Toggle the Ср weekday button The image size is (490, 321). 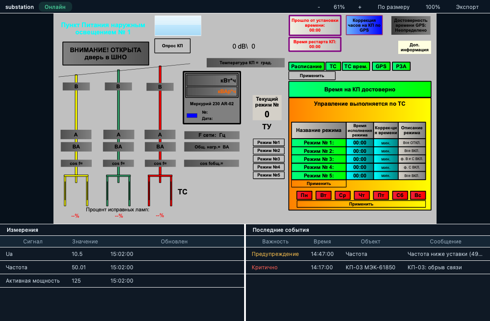tap(343, 195)
